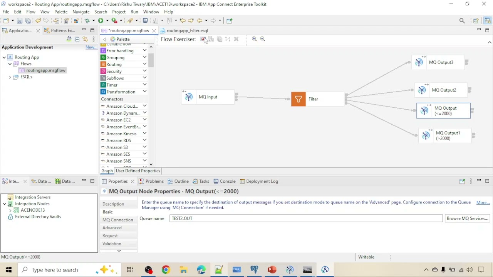Select the MQ Input node on the canvas

coord(208,97)
